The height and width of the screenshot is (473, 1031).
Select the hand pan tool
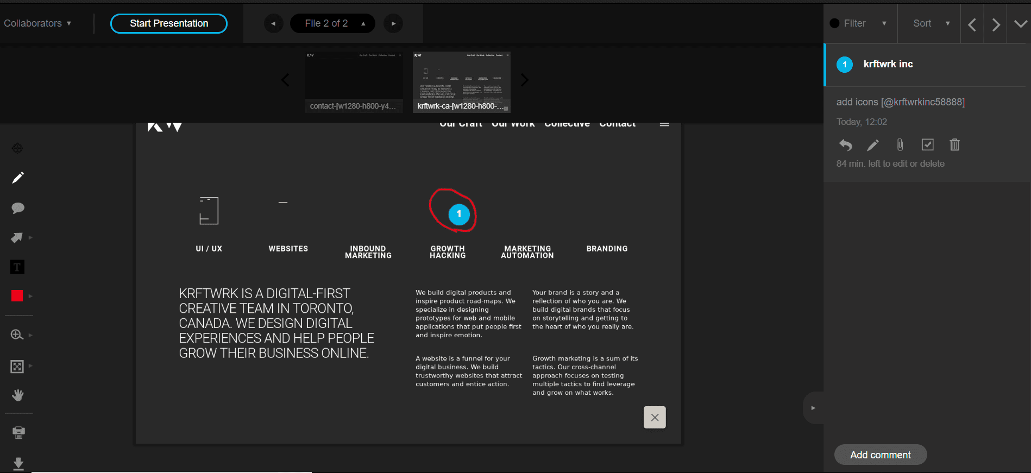click(x=18, y=395)
